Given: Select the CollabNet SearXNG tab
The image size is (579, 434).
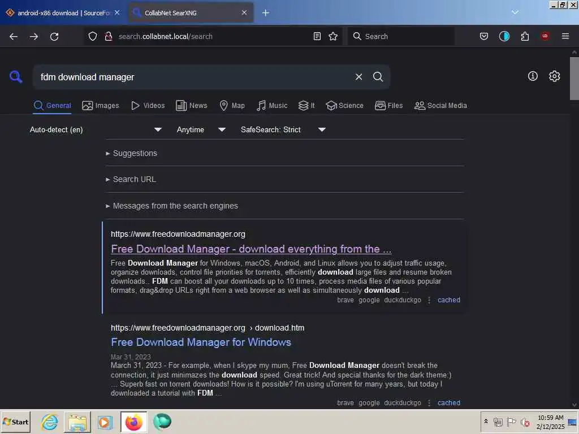Looking at the screenshot, I should click(x=191, y=12).
